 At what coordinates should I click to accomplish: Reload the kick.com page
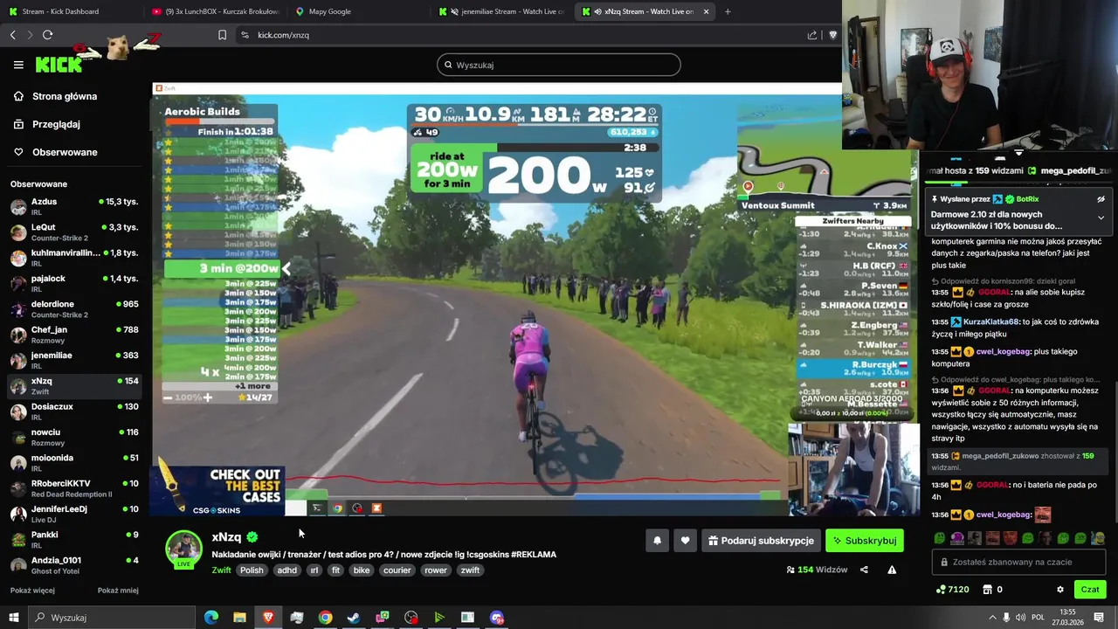(x=47, y=35)
